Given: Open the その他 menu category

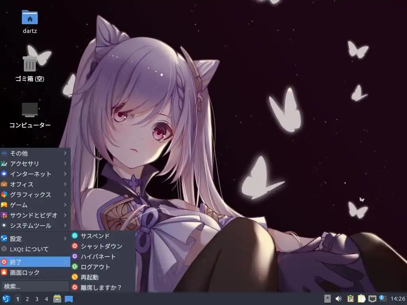Looking at the screenshot, I should click(35, 153).
